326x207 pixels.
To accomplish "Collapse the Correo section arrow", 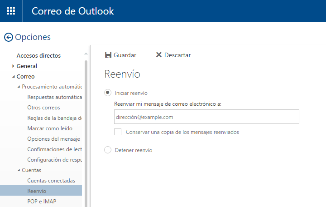I will click(14, 77).
